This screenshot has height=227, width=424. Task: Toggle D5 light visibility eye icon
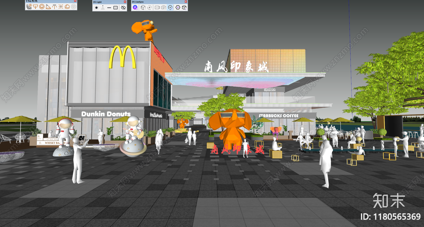[123, 8]
